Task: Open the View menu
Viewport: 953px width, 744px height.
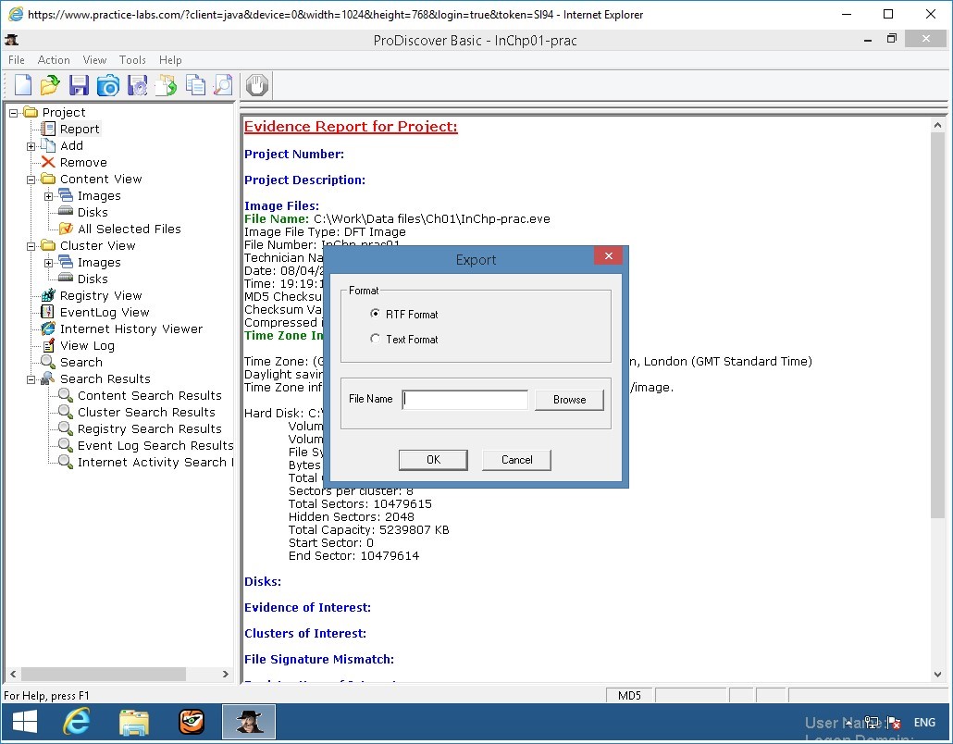Action: [x=94, y=59]
